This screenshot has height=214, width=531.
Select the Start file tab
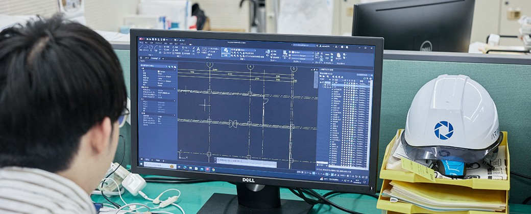point(147,58)
